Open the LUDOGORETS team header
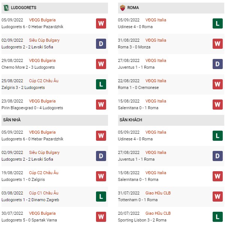 pos(55,8)
